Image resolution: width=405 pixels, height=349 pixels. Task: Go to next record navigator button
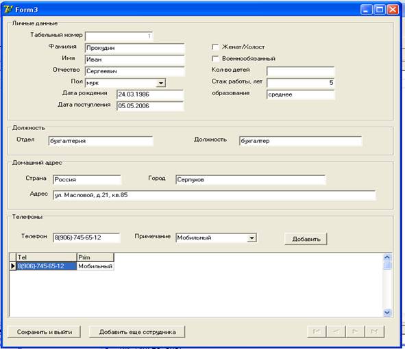[355, 331]
